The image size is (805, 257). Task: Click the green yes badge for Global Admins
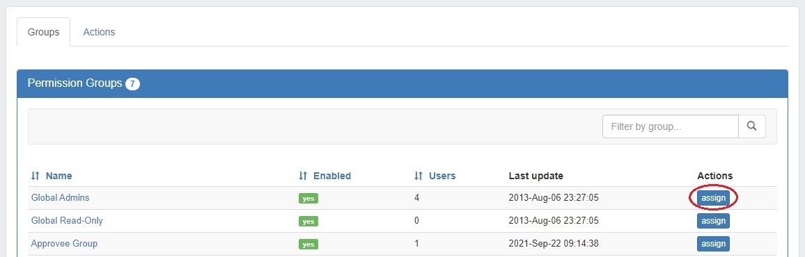pyautogui.click(x=308, y=199)
